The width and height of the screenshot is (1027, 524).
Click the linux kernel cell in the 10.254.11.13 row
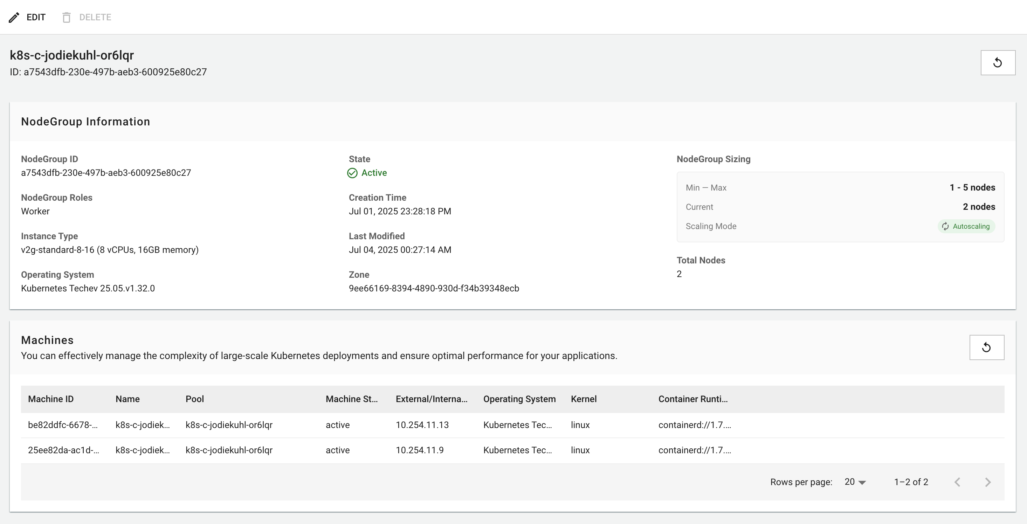580,425
